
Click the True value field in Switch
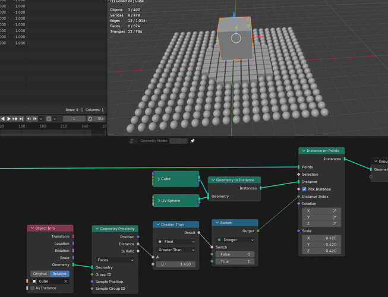[235, 261]
